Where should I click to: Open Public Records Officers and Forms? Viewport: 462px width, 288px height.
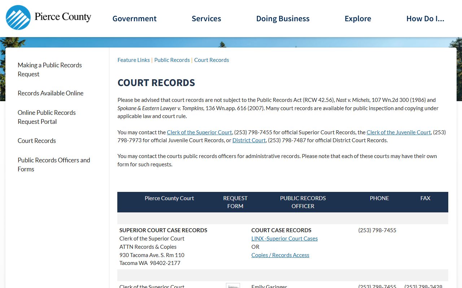(x=54, y=165)
